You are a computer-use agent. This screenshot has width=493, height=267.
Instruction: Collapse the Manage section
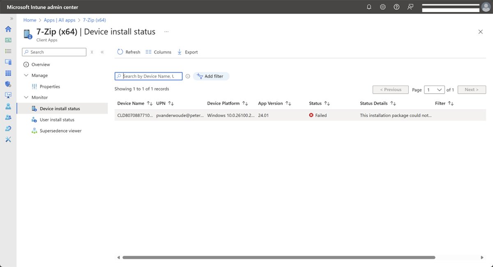pyautogui.click(x=26, y=76)
